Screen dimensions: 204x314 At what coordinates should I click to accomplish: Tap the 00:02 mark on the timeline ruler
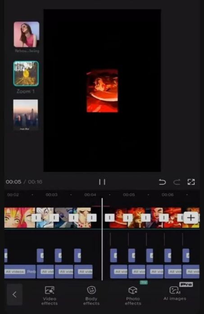point(13,195)
